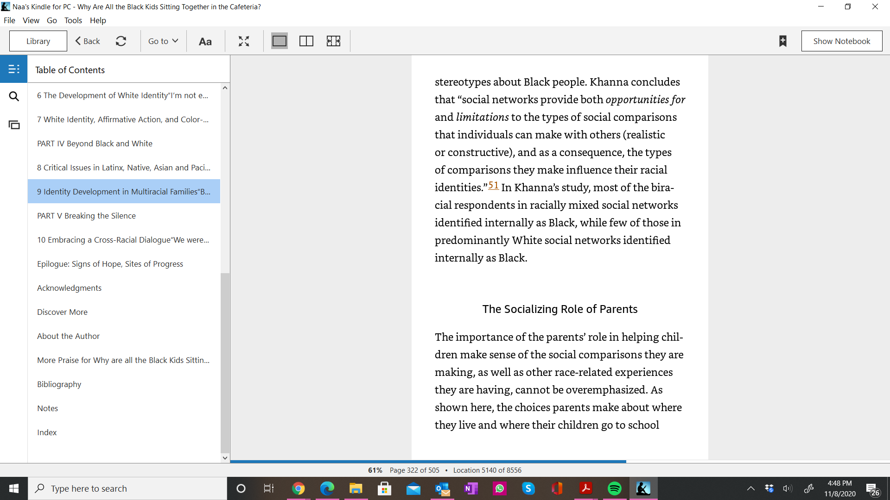Open the Go to dropdown
This screenshot has width=890, height=500.
163,41
